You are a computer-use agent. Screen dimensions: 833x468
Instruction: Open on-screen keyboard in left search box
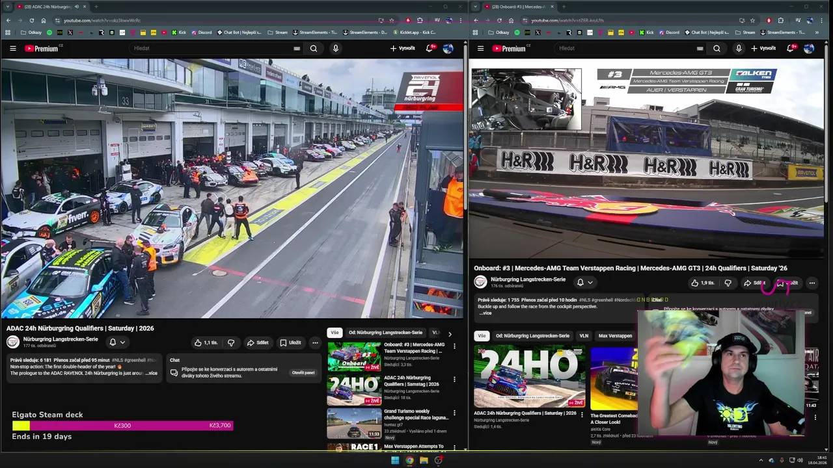tap(297, 48)
